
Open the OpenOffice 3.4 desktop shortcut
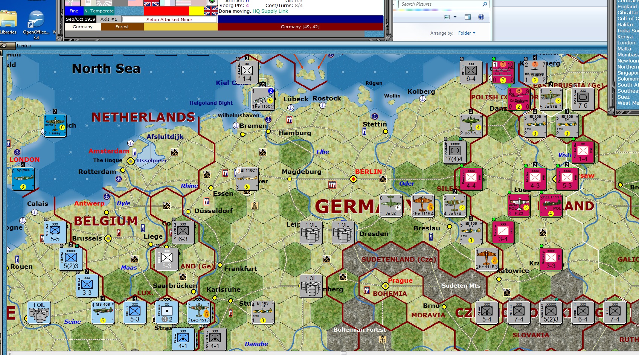[x=36, y=24]
